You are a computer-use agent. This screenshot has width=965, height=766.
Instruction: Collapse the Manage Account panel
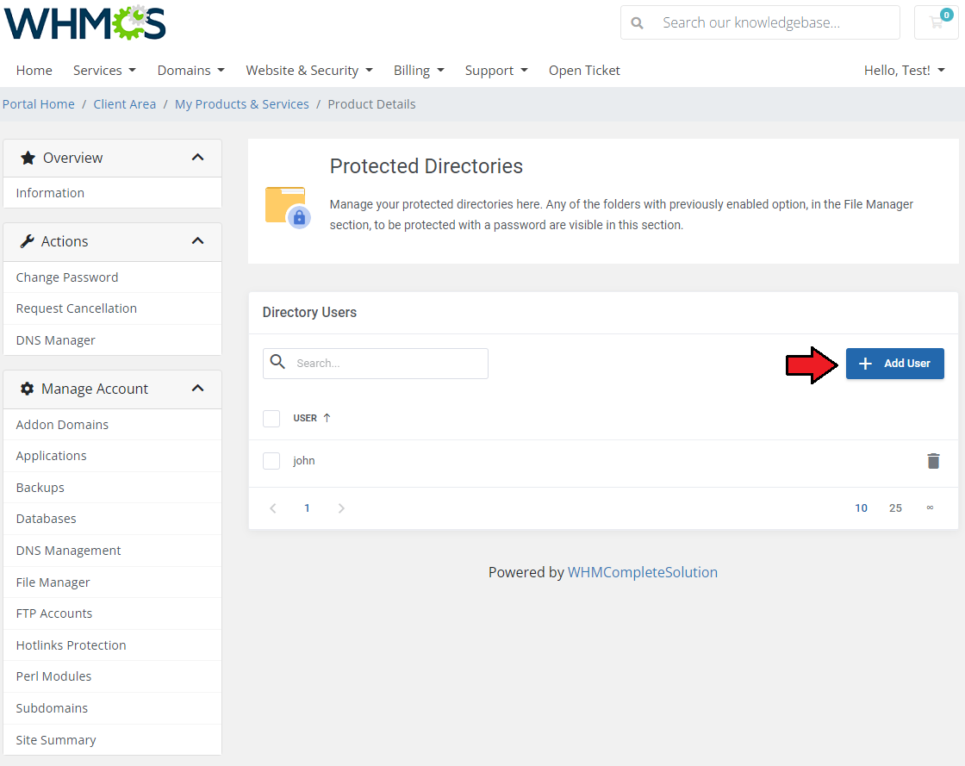tap(197, 389)
